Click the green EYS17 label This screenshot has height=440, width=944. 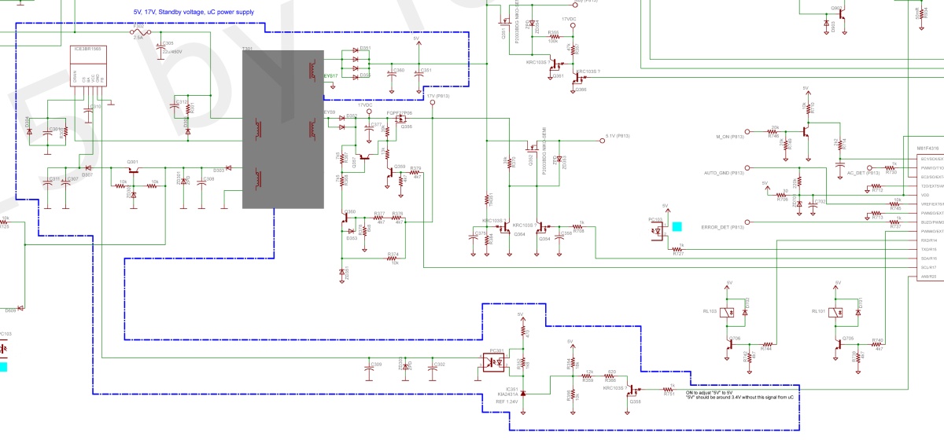click(x=330, y=75)
